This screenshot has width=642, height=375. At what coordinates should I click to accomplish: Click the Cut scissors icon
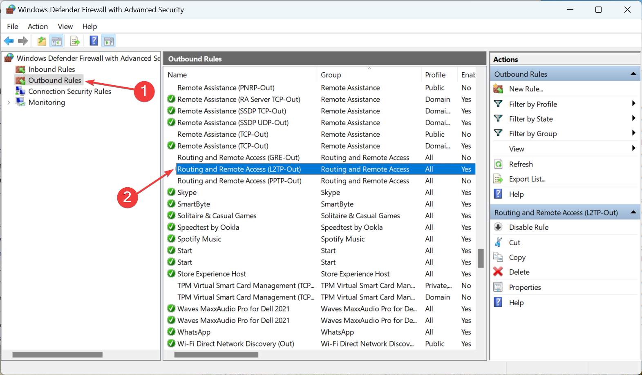pyautogui.click(x=498, y=242)
